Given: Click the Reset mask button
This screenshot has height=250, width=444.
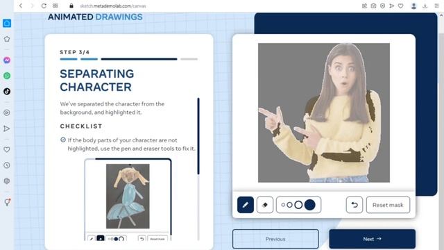Looking at the screenshot, I should click(388, 205).
